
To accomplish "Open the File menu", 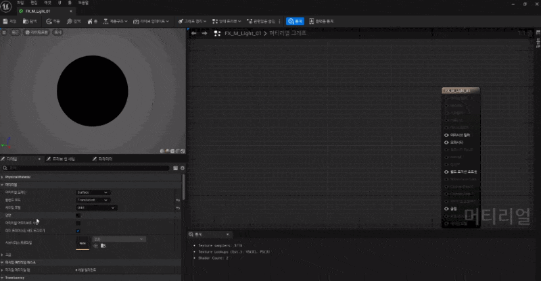I will click(x=20, y=3).
